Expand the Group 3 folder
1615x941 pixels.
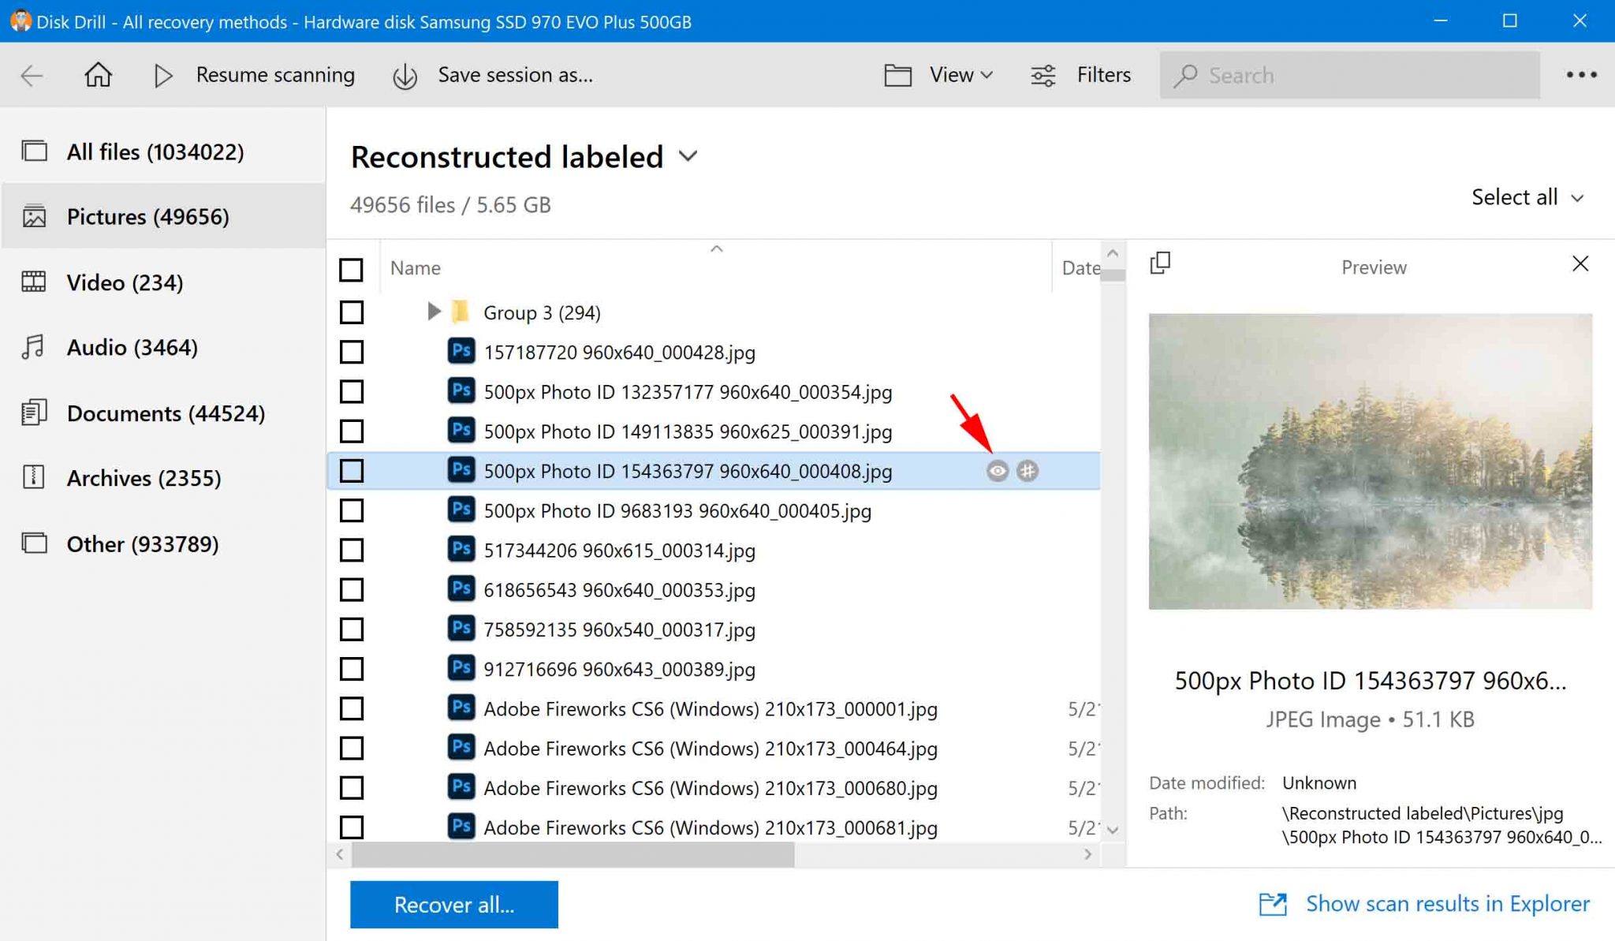pyautogui.click(x=433, y=311)
